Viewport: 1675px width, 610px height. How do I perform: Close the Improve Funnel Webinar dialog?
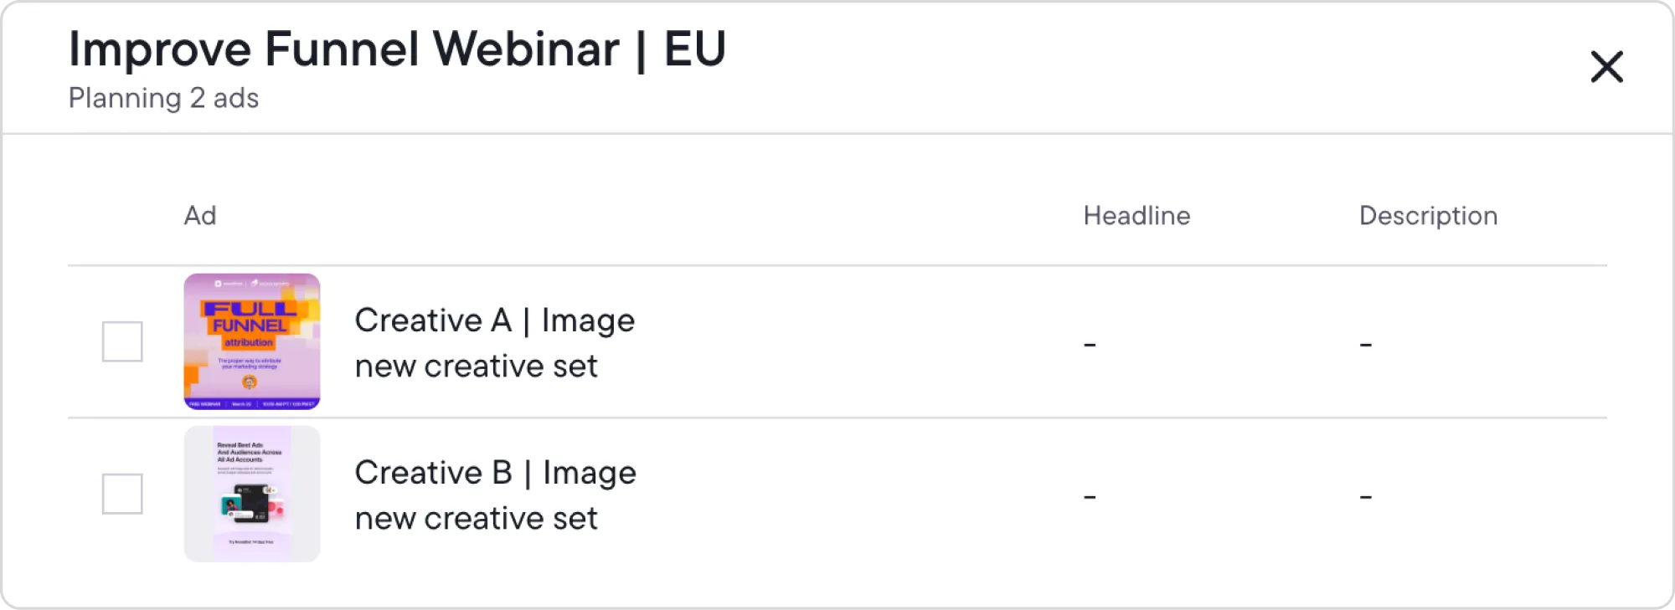click(1605, 68)
